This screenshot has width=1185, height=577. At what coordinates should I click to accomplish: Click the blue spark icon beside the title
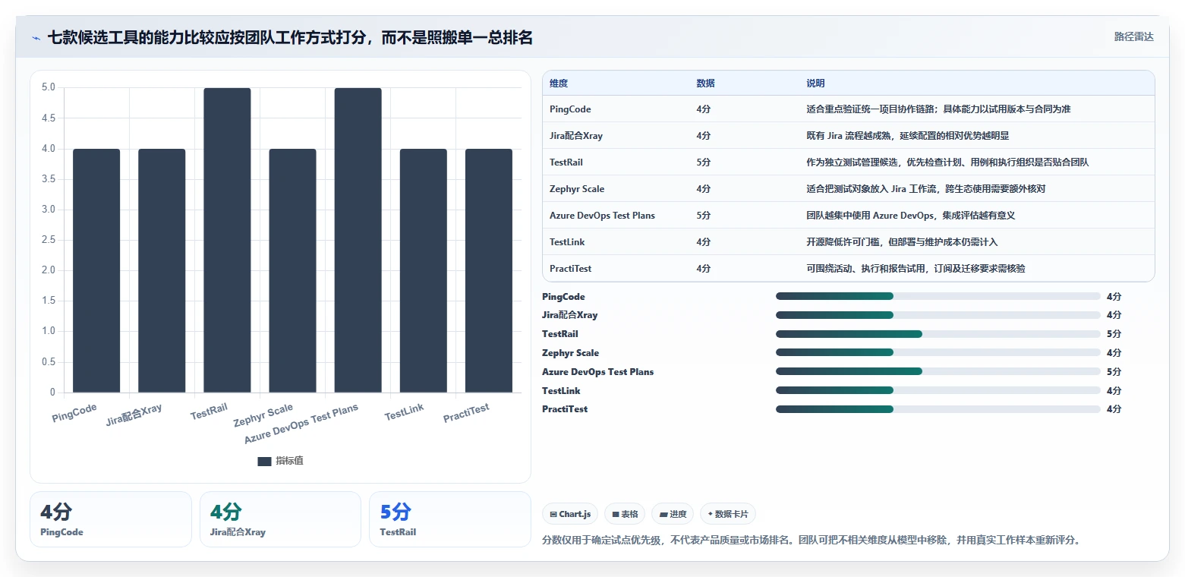[36, 37]
